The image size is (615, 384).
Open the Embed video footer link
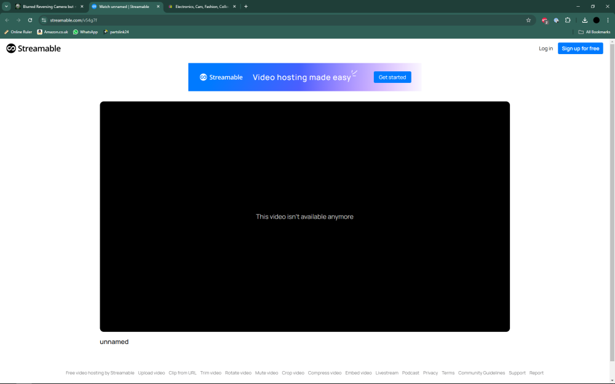[x=359, y=373]
